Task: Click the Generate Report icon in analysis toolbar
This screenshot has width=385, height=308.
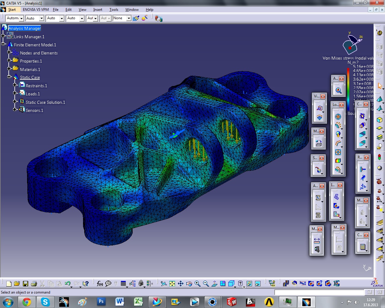Action: pos(318,198)
